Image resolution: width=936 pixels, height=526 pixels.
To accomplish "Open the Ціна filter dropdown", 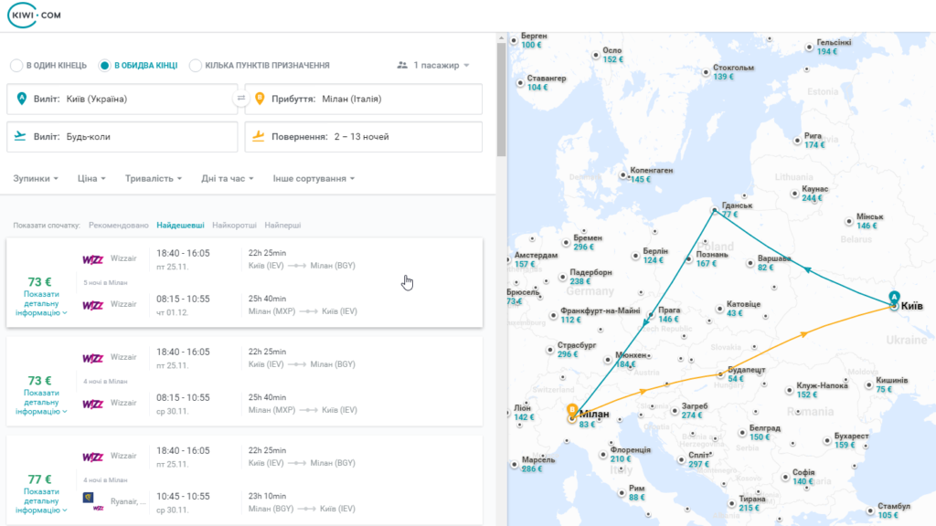I will pyautogui.click(x=91, y=178).
